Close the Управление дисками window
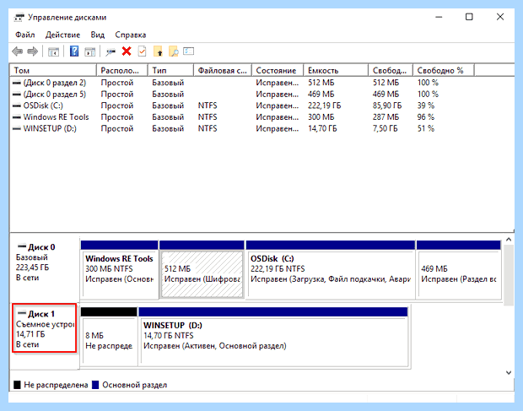Screen dimensions: 523x411 pos(500,17)
